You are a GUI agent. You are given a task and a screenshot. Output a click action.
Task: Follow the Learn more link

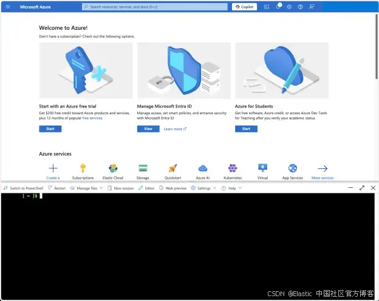(x=175, y=129)
